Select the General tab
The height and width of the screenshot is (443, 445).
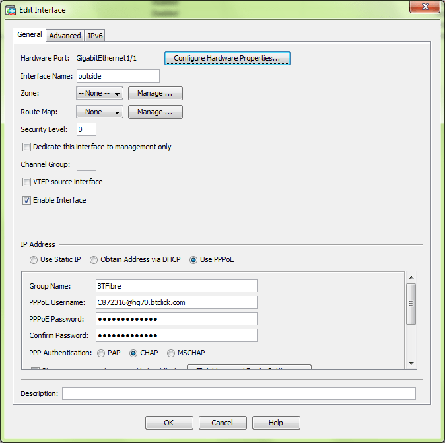pyautogui.click(x=30, y=35)
